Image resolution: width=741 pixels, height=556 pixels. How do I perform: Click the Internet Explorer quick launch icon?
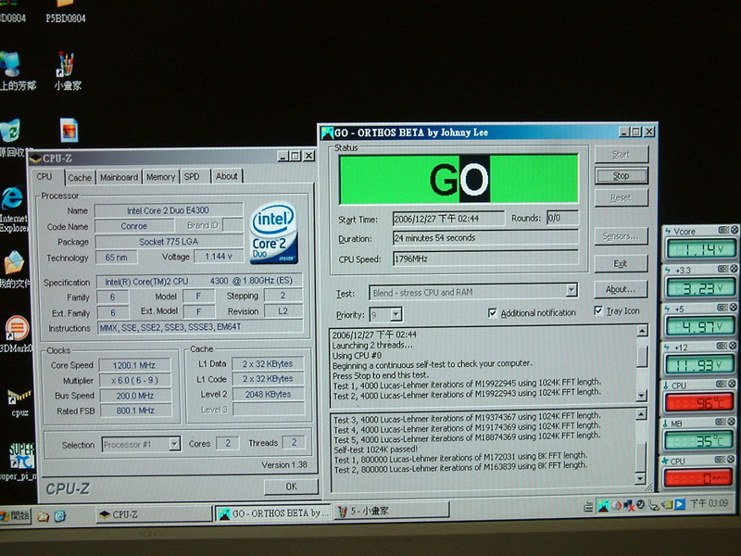pyautogui.click(x=60, y=516)
